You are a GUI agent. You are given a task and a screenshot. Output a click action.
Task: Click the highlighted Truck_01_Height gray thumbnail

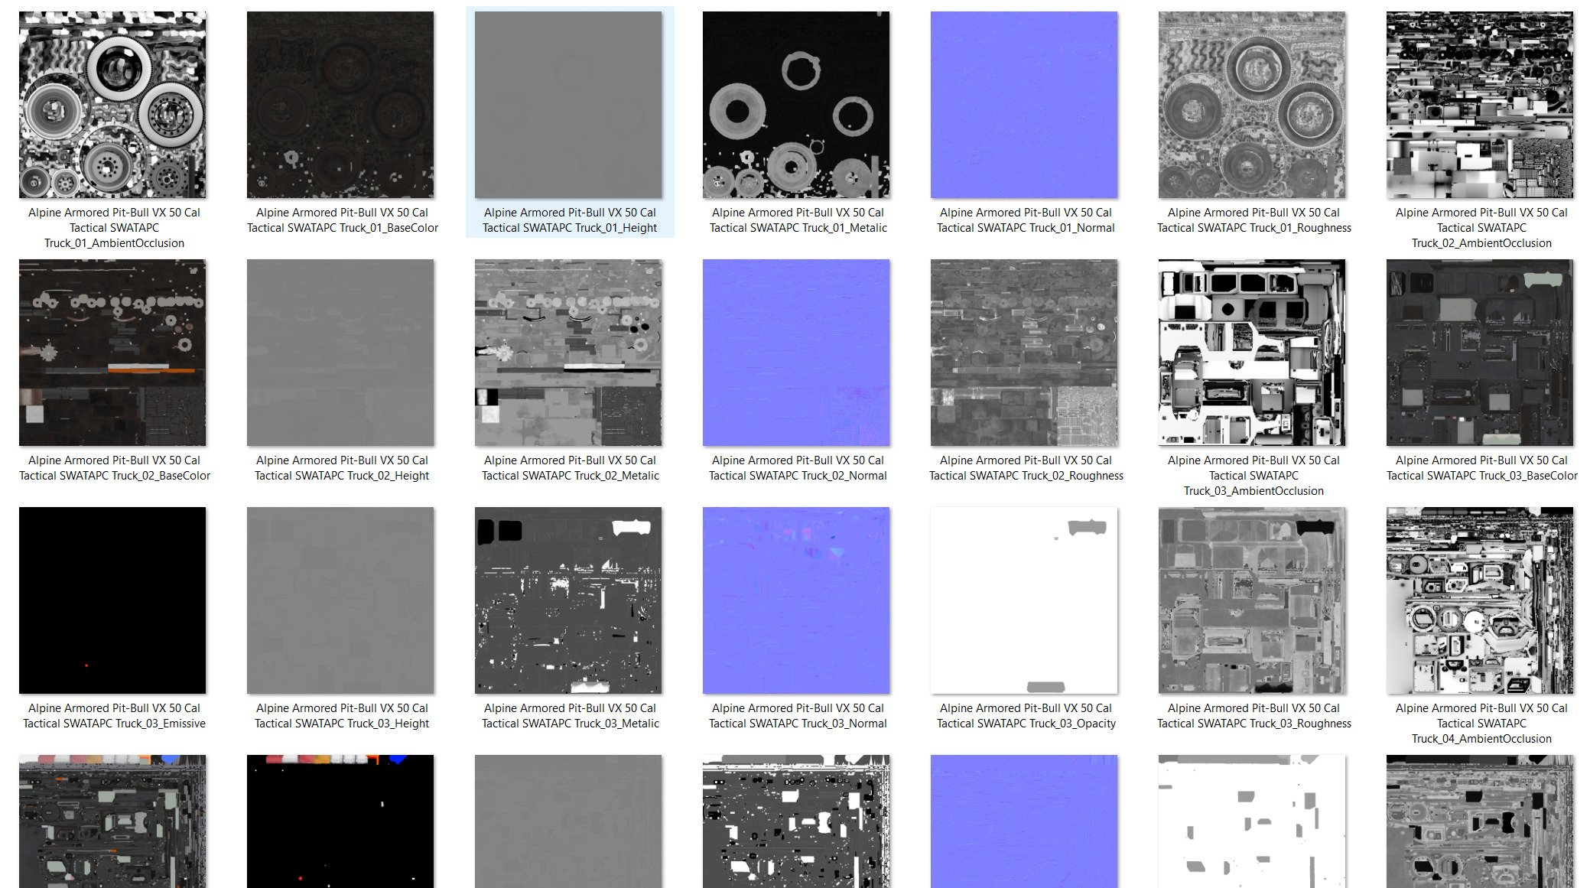tap(568, 105)
